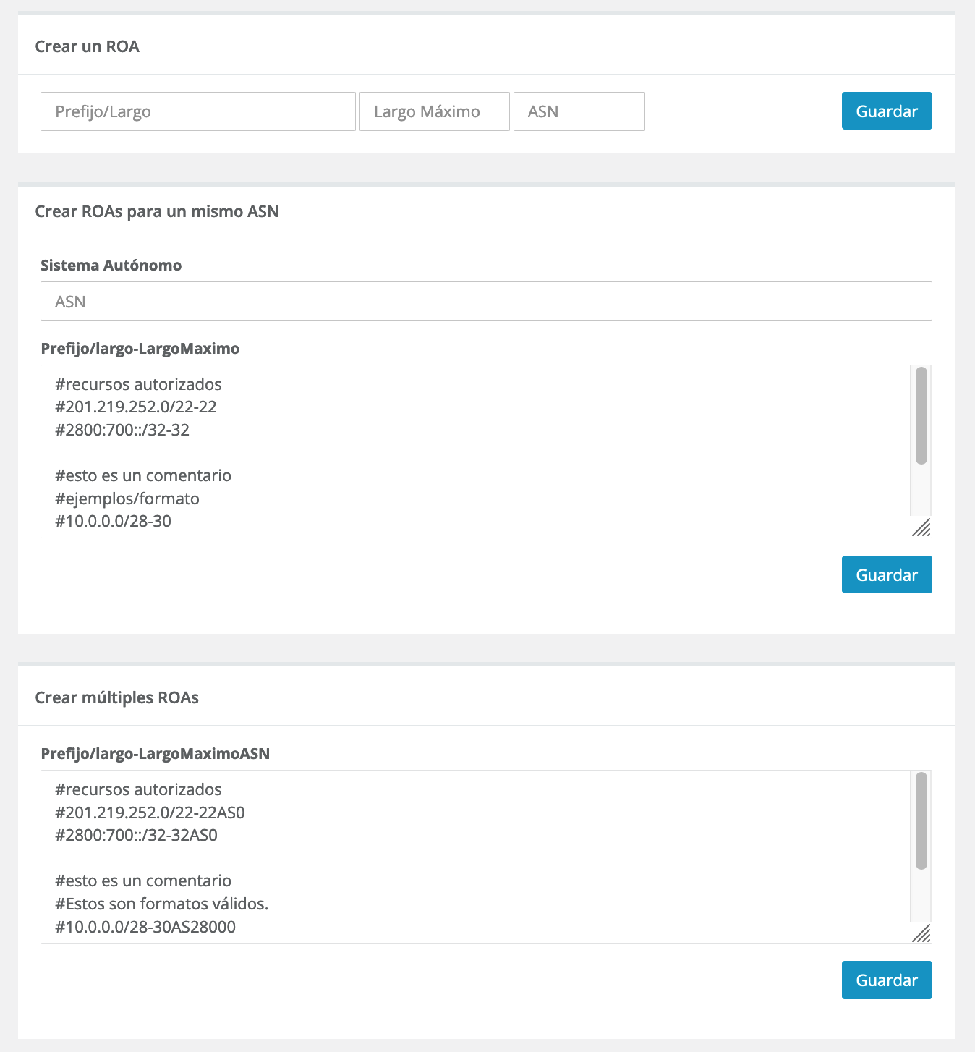Grab the resize handle of the Prefijo/largo-LargoMaximo textarea

[x=921, y=528]
